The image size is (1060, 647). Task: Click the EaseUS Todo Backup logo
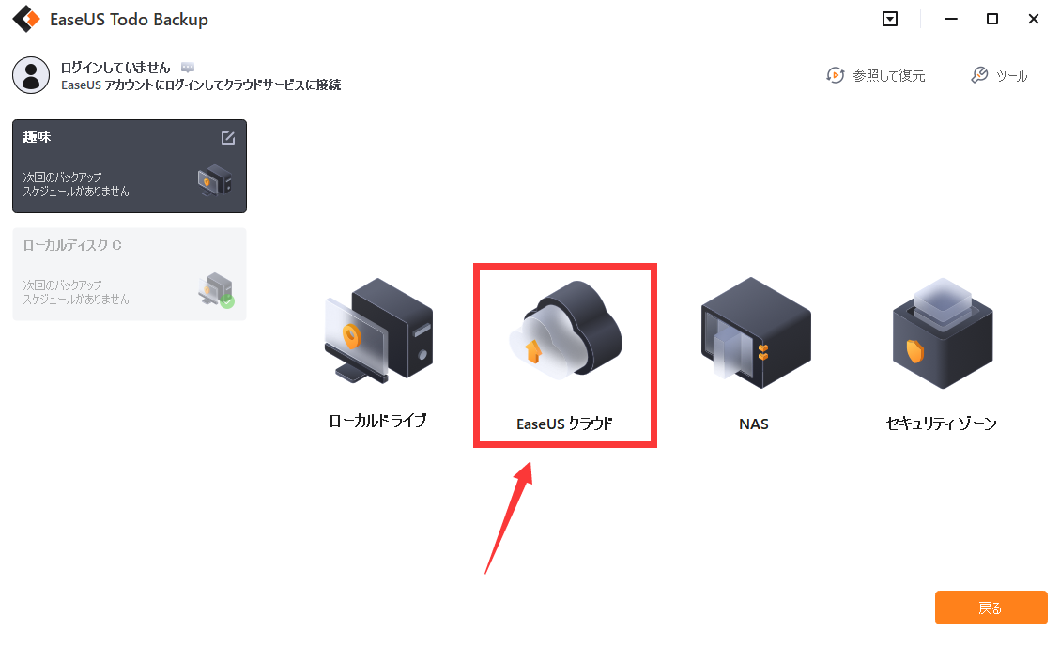point(26,19)
